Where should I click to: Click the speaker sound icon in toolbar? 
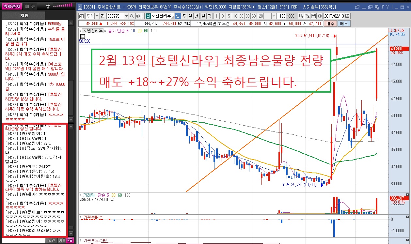coord(138,16)
